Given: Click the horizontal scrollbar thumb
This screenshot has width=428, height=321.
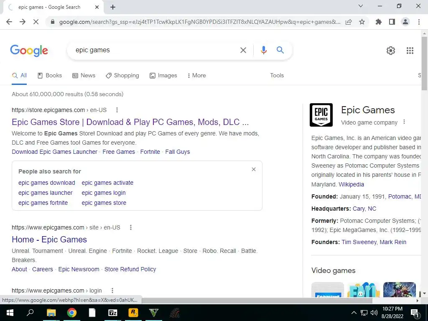Looking at the screenshot, I should pyautogui.click(x=257, y=301).
